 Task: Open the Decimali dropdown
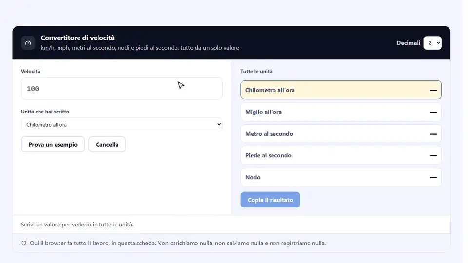click(432, 43)
